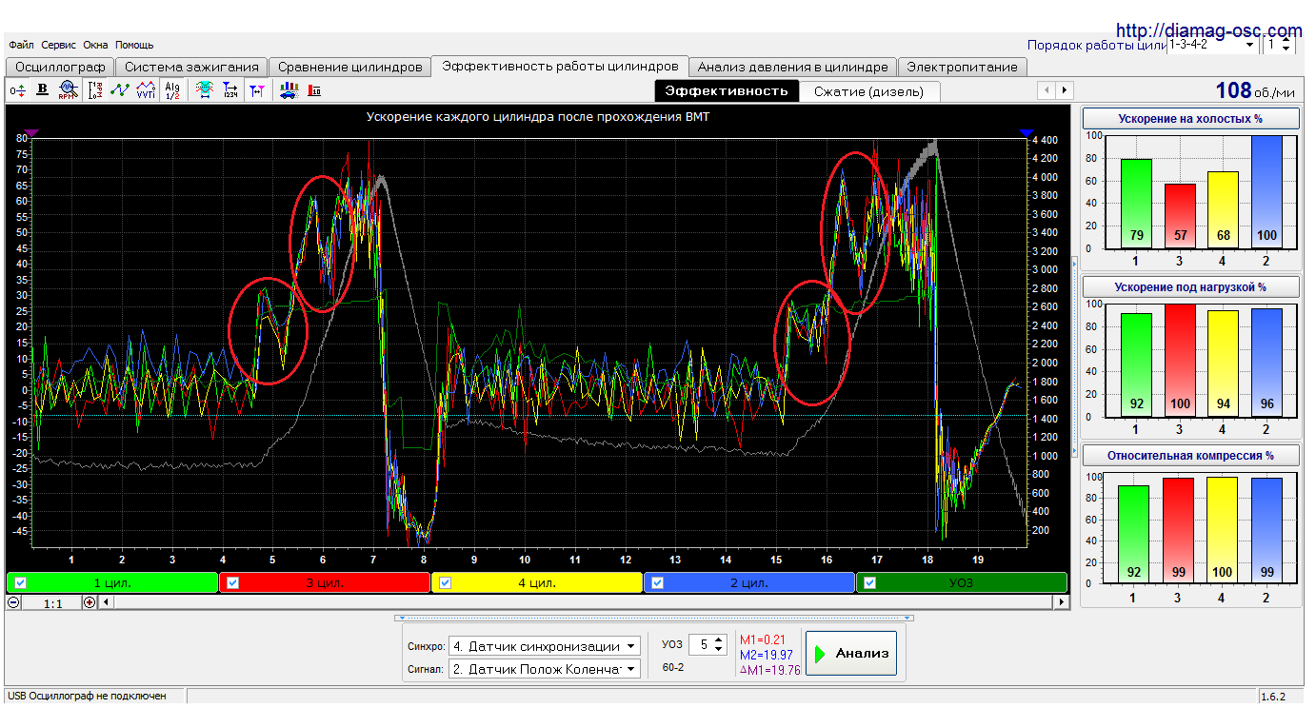Select the green zigzag points icon
Viewport: 1316px width, 708px height.
click(120, 90)
